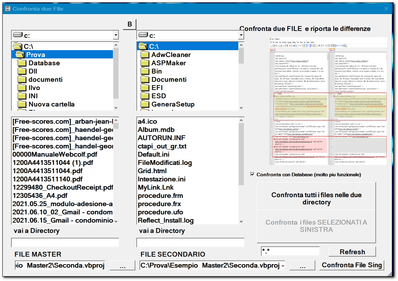
Task: Click the down arrow of the left folder list scrollbar
Action: 116,108
